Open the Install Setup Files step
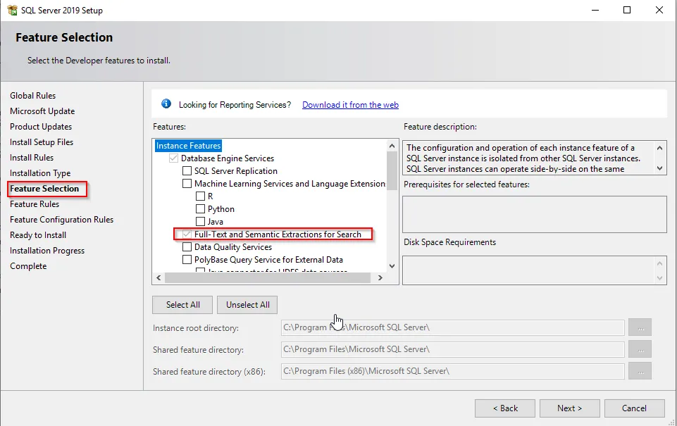Screen dimensions: 677x426 [42, 142]
